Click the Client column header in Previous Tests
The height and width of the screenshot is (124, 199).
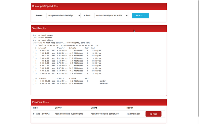[x=94, y=108]
